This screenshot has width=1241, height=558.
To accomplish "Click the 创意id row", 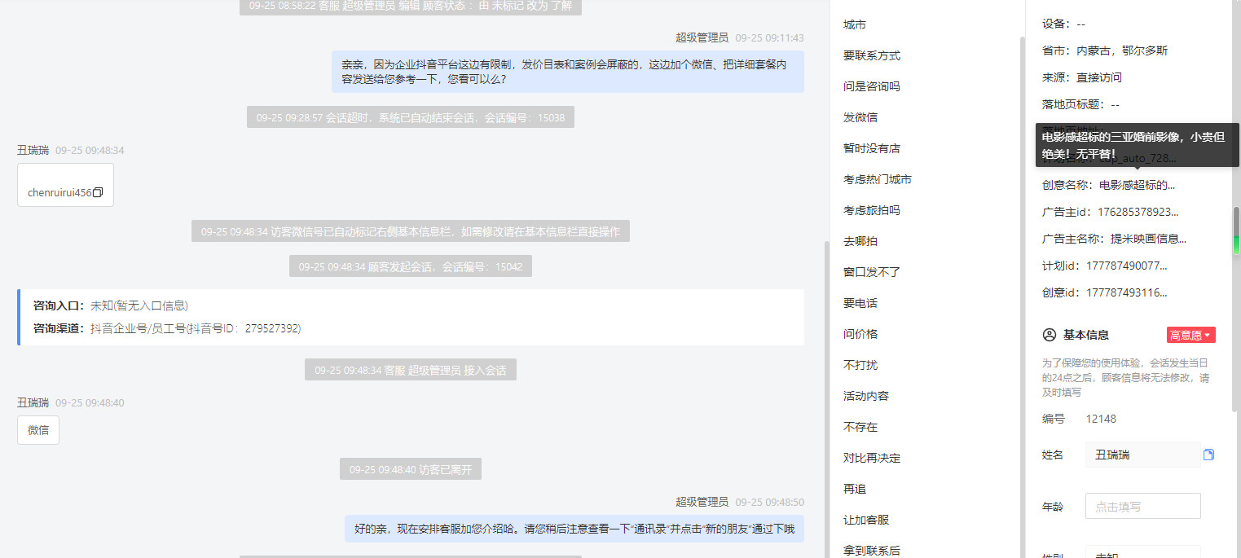I will coord(1104,292).
